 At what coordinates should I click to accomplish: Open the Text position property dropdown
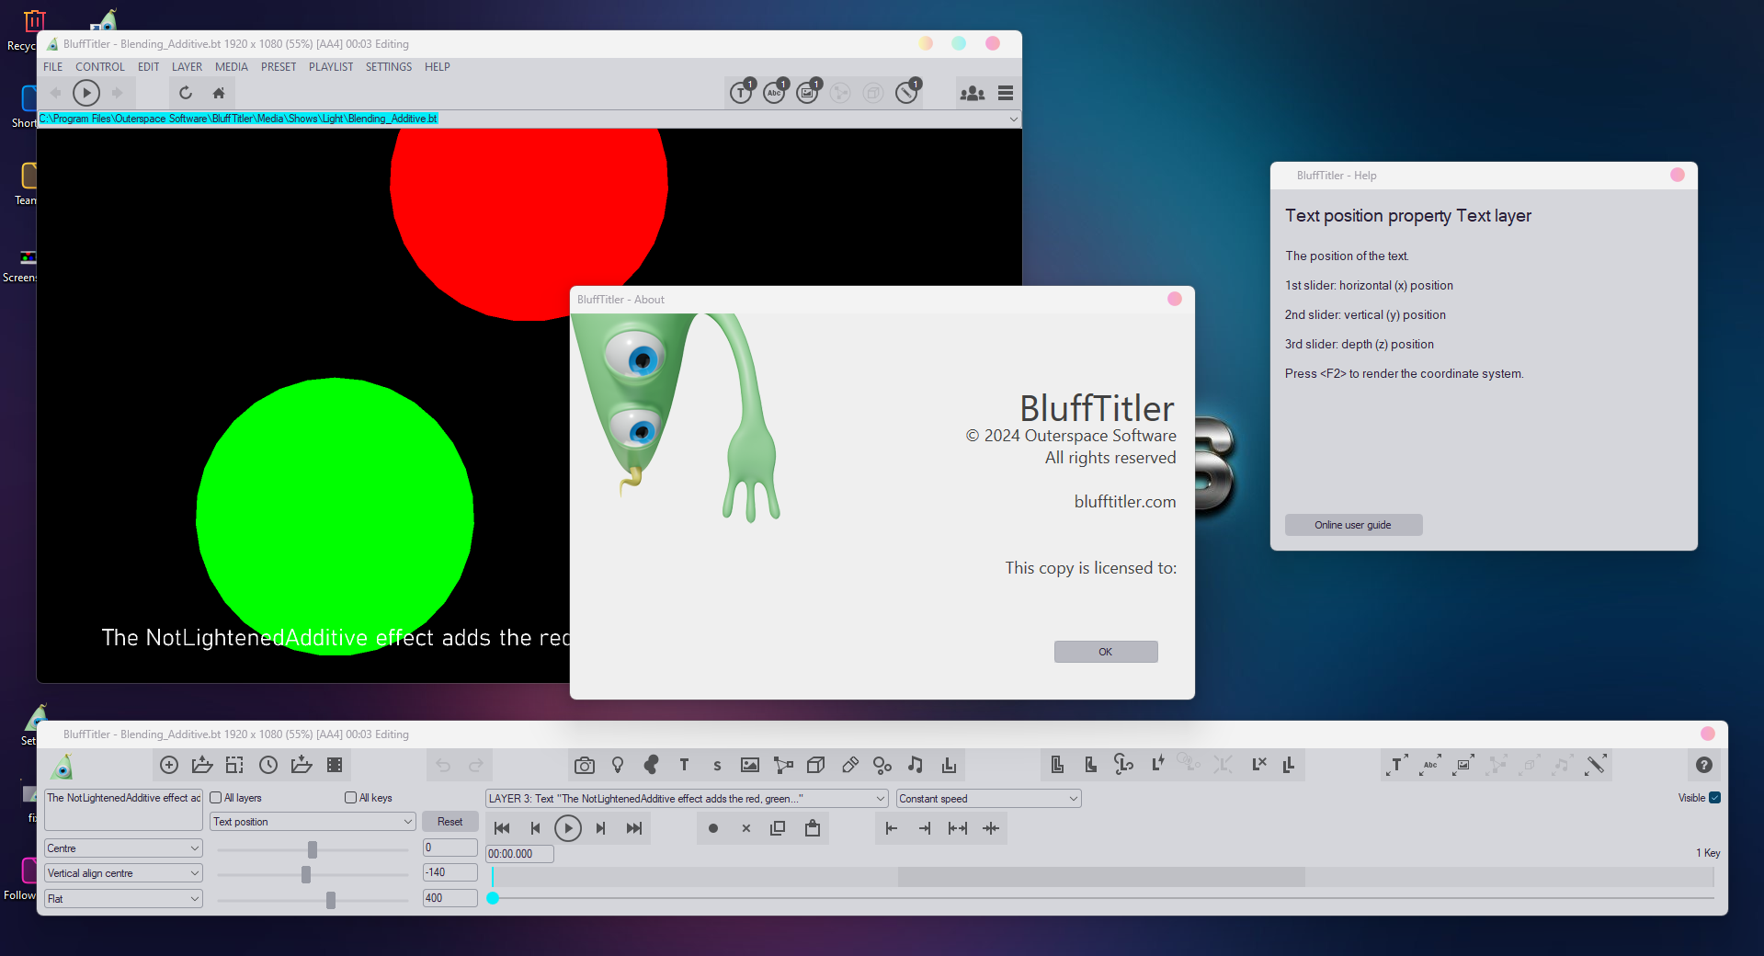point(313,822)
